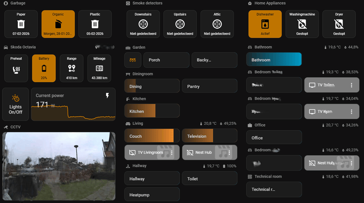This screenshot has height=203, width=364.
Task: Open options menu for first bedroom TV
Action: point(351,85)
